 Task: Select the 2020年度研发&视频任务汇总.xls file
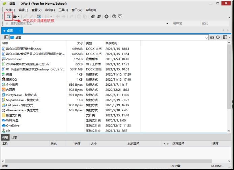(x=28, y=64)
